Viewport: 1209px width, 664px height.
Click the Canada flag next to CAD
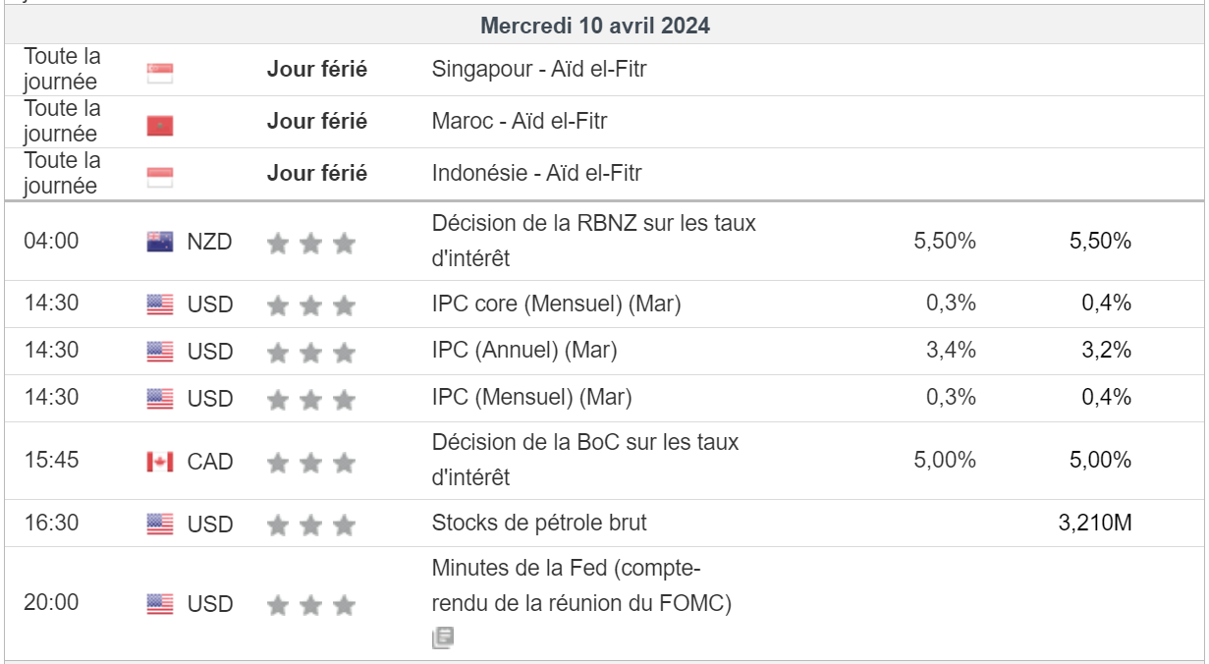tap(160, 461)
